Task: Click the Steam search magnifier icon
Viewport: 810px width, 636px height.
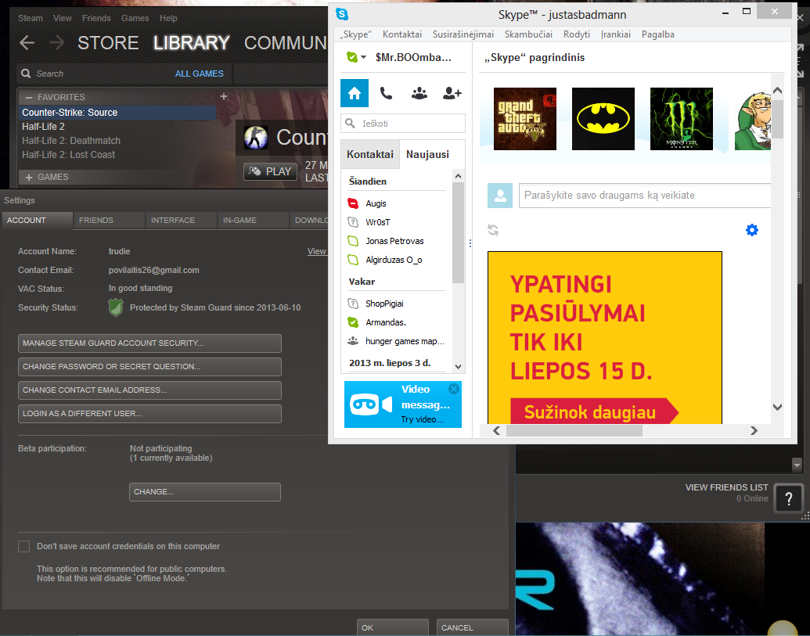Action: click(26, 74)
